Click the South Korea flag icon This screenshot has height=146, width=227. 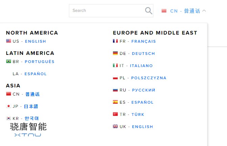point(8,118)
